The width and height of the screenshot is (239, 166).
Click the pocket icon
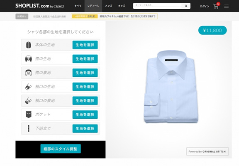(x=29, y=115)
